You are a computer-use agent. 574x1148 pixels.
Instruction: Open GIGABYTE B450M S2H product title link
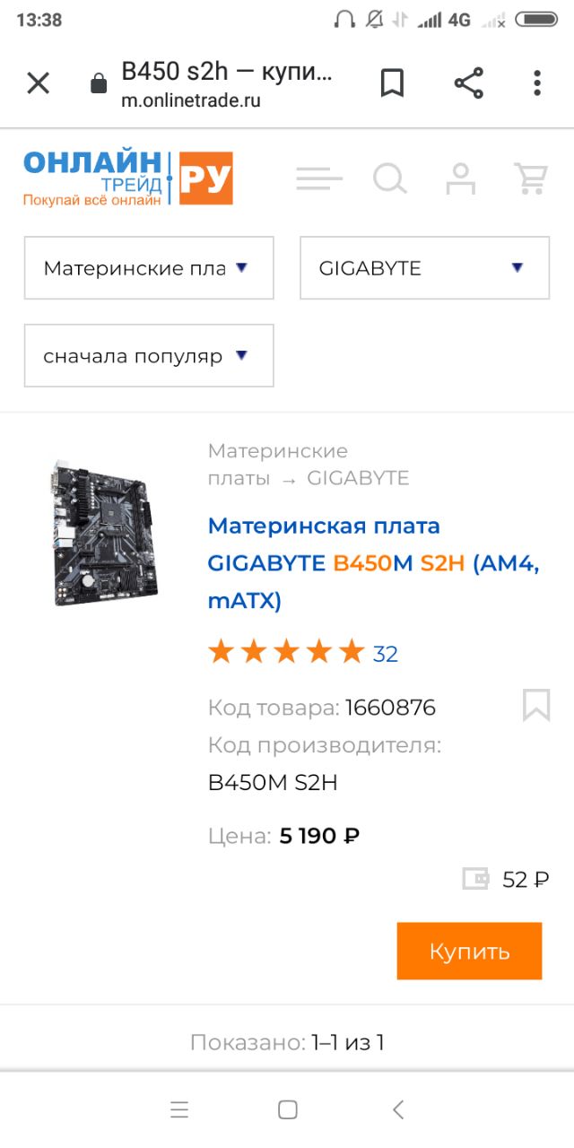[x=373, y=562]
